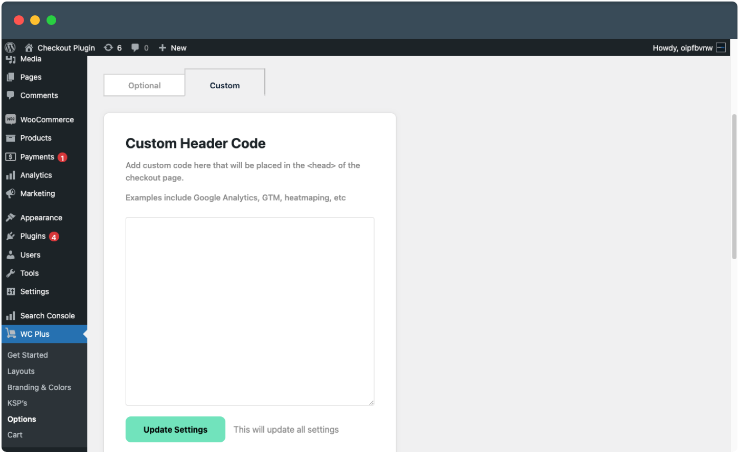Open Get Started submenu item
739x452 pixels.
(x=28, y=355)
